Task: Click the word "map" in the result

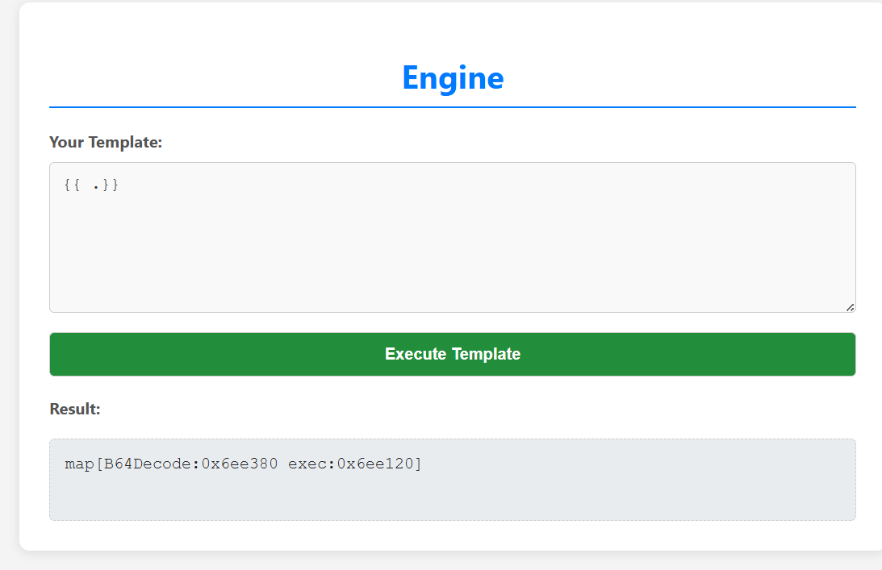Action: click(78, 464)
